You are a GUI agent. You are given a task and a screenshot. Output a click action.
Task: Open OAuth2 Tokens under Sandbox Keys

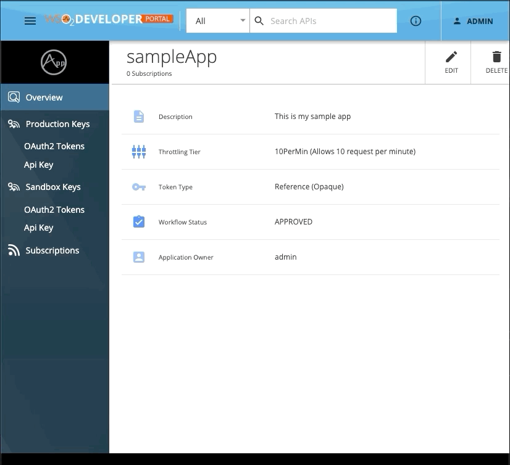coord(54,210)
